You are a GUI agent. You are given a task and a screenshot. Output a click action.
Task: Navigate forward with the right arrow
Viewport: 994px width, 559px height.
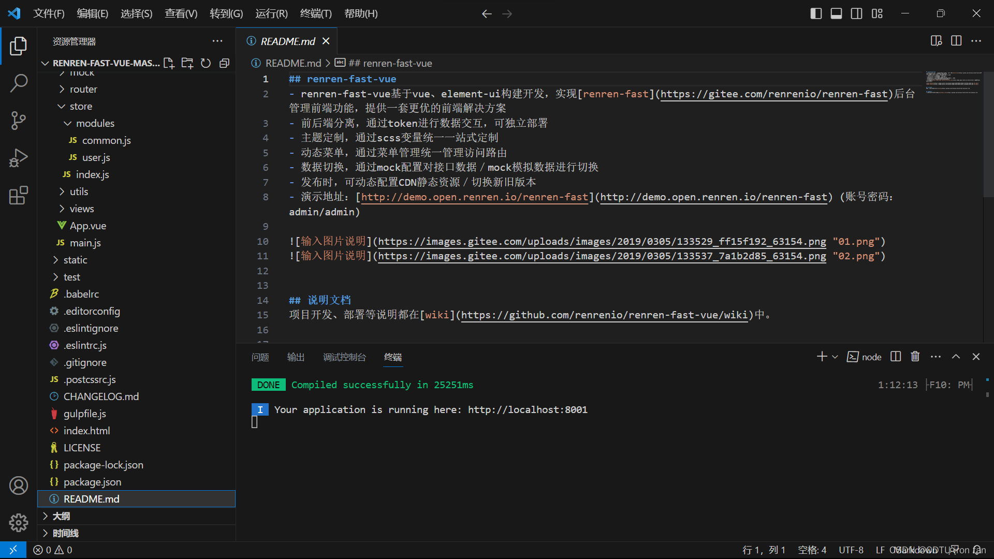(x=507, y=13)
